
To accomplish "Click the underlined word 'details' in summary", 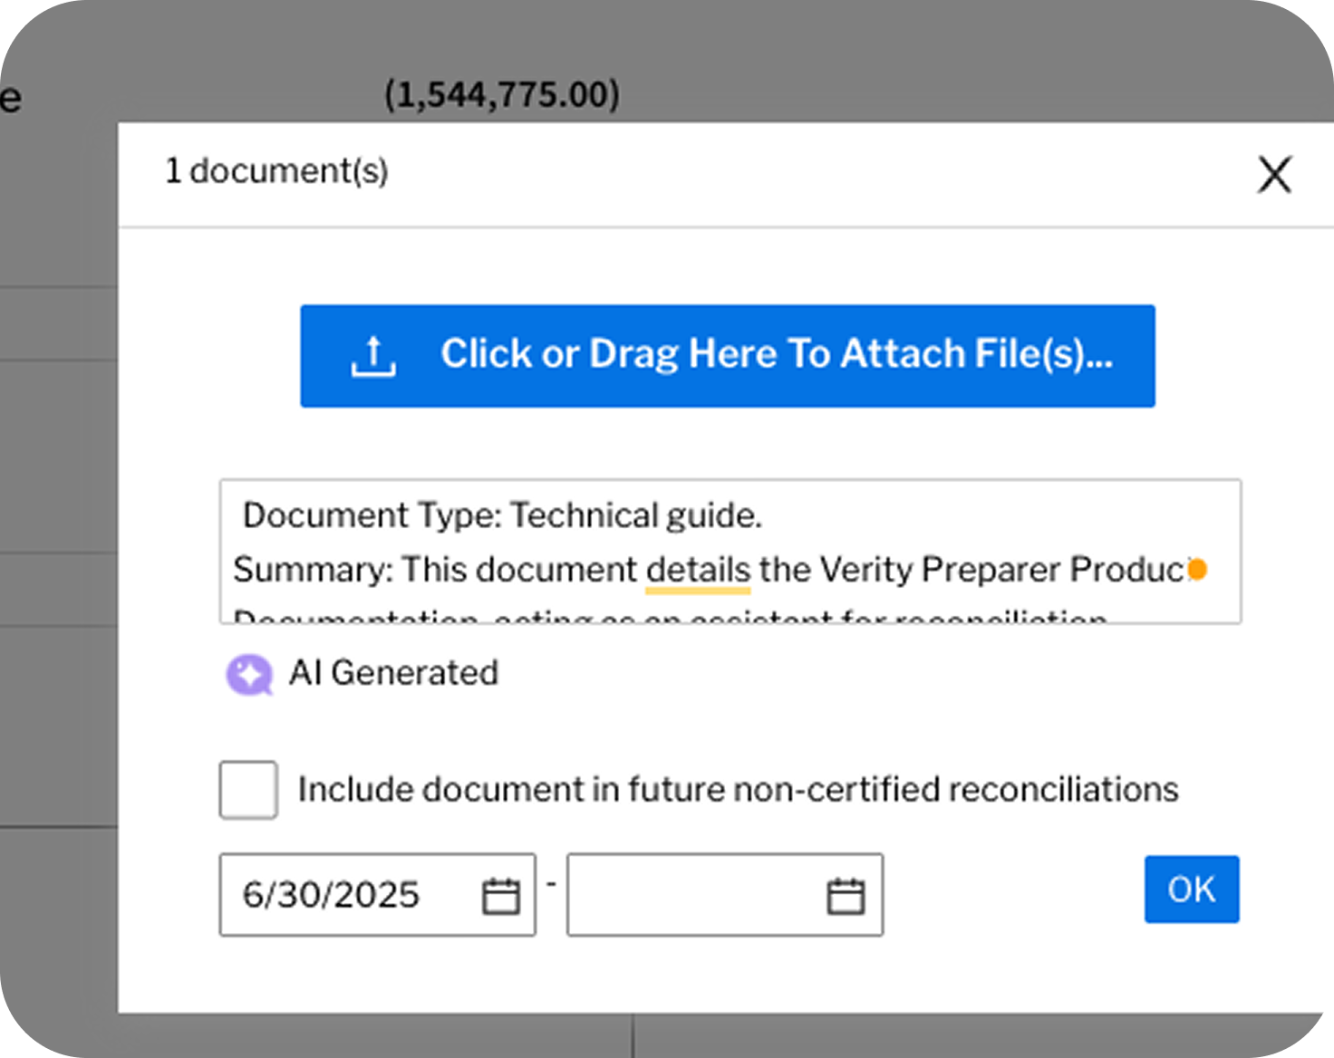I will (698, 570).
